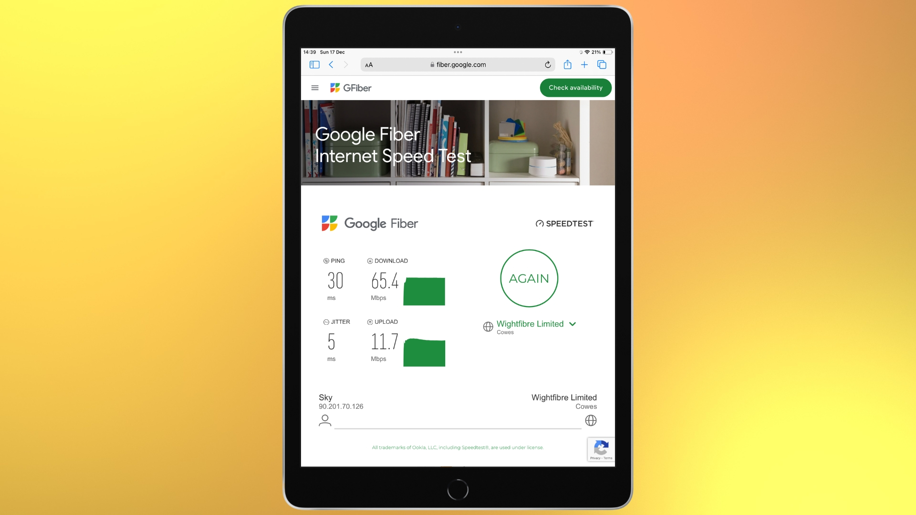Toggle the browser reader view AA icon
916x515 pixels.
coord(370,64)
